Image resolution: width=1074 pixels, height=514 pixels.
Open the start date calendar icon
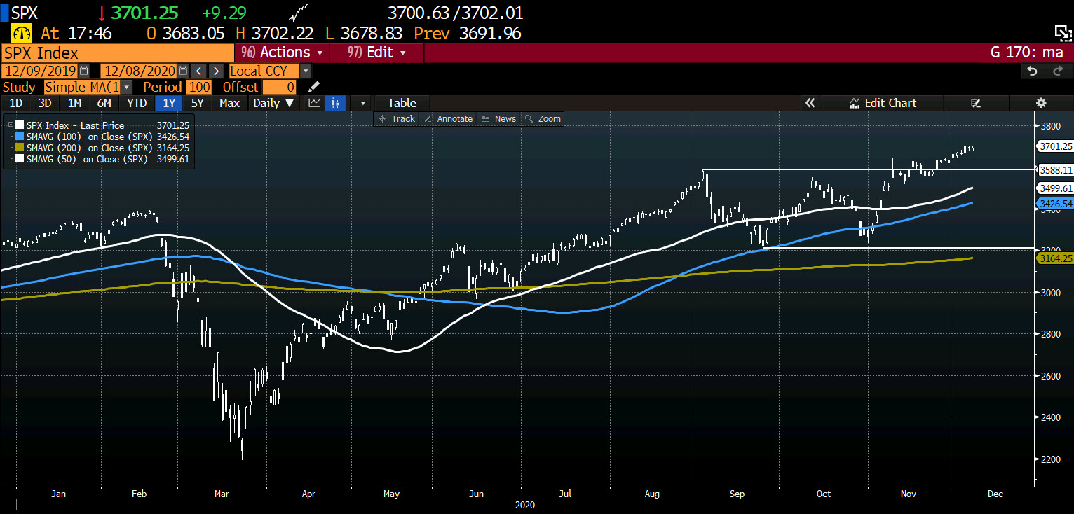tap(84, 71)
